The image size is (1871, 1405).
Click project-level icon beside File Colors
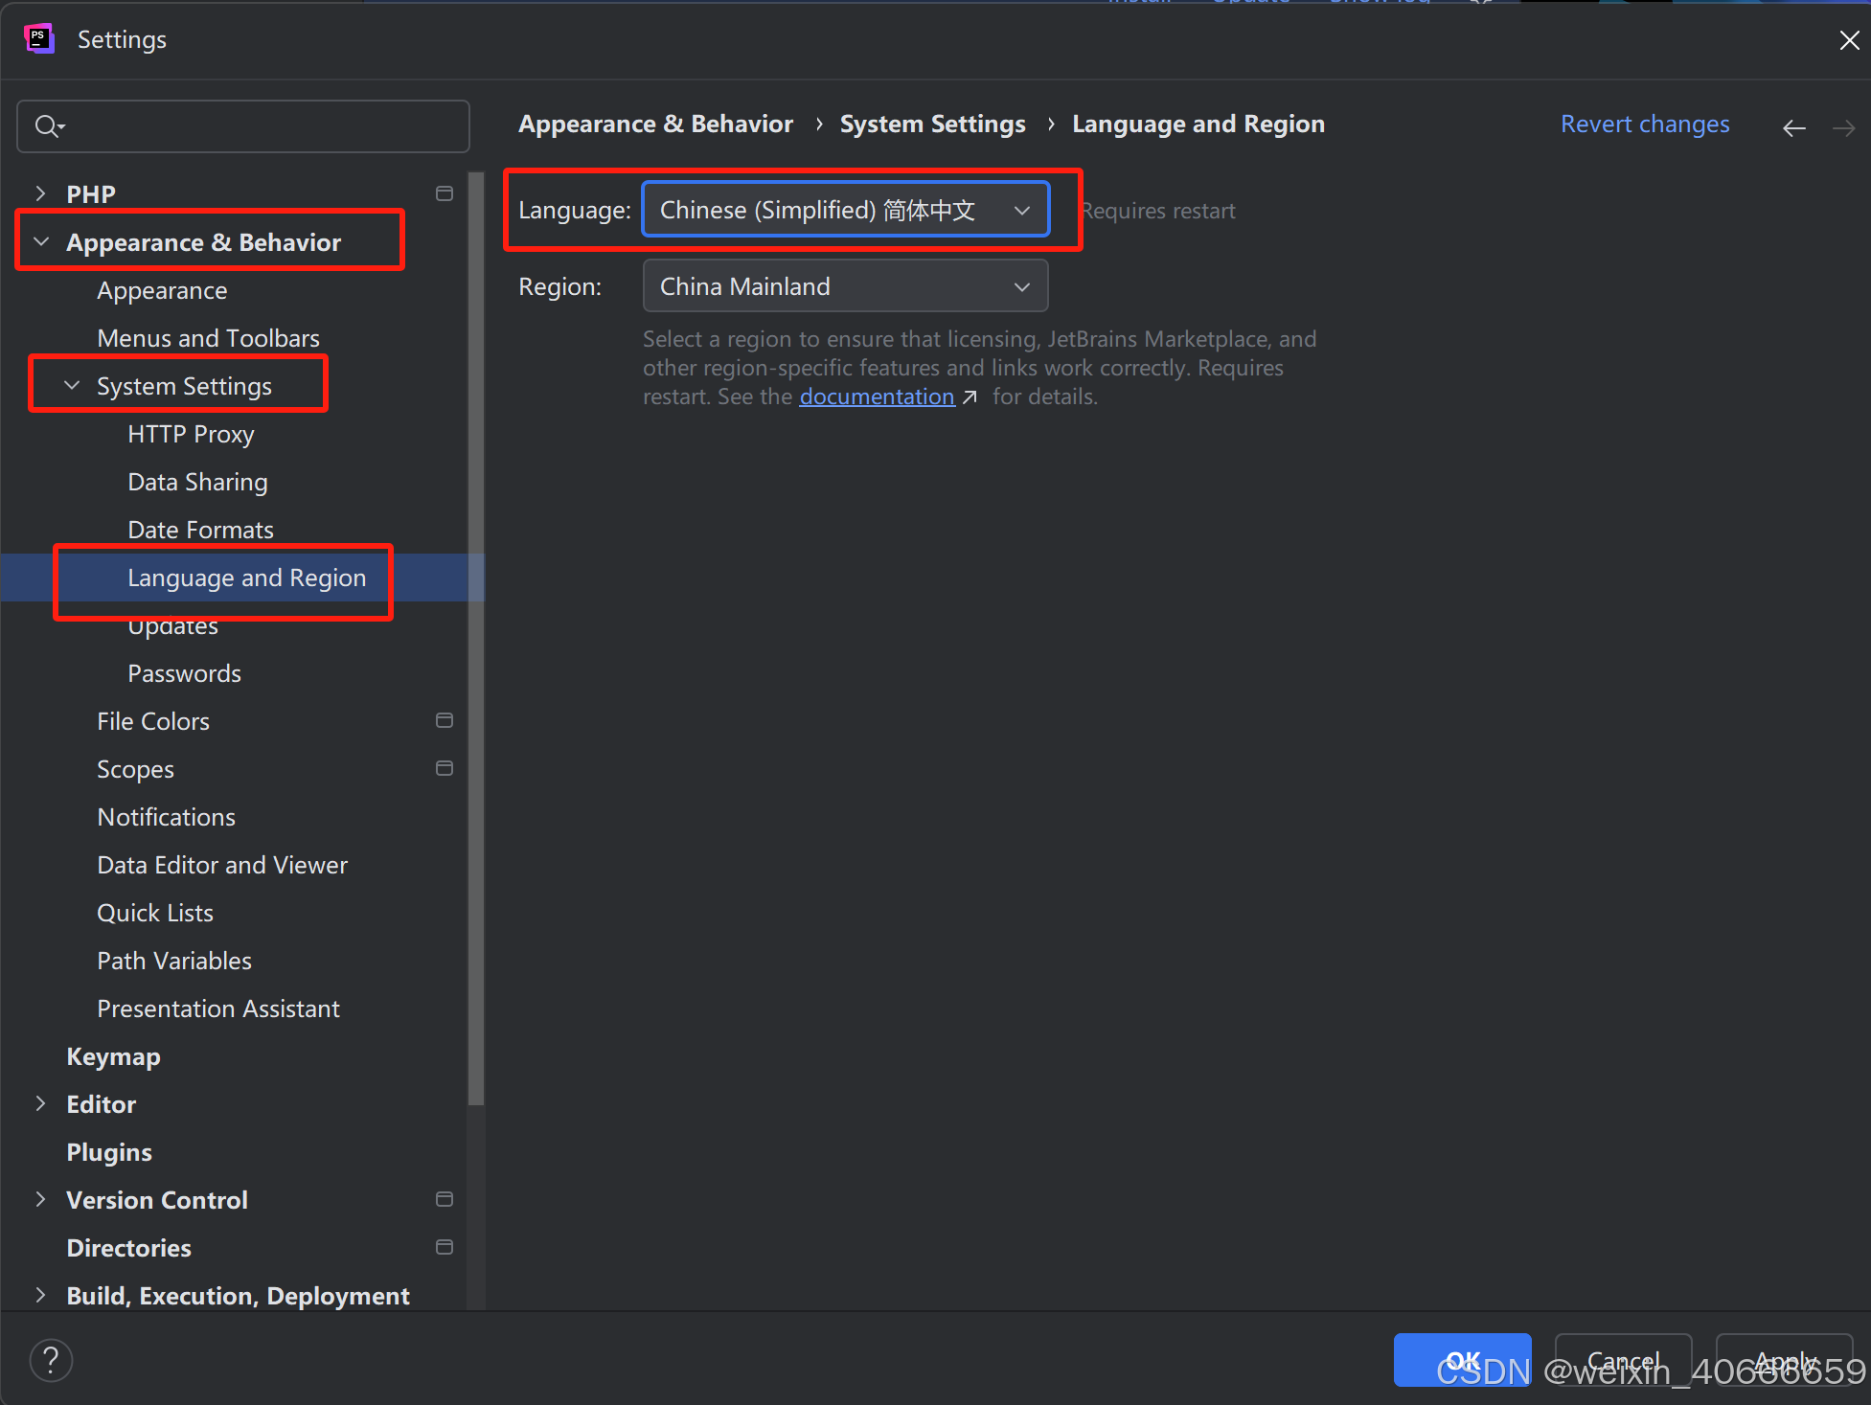coord(444,720)
